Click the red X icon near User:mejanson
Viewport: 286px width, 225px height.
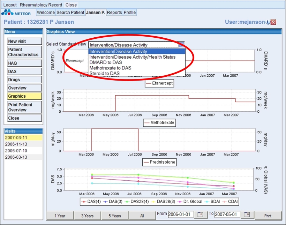tap(273, 22)
